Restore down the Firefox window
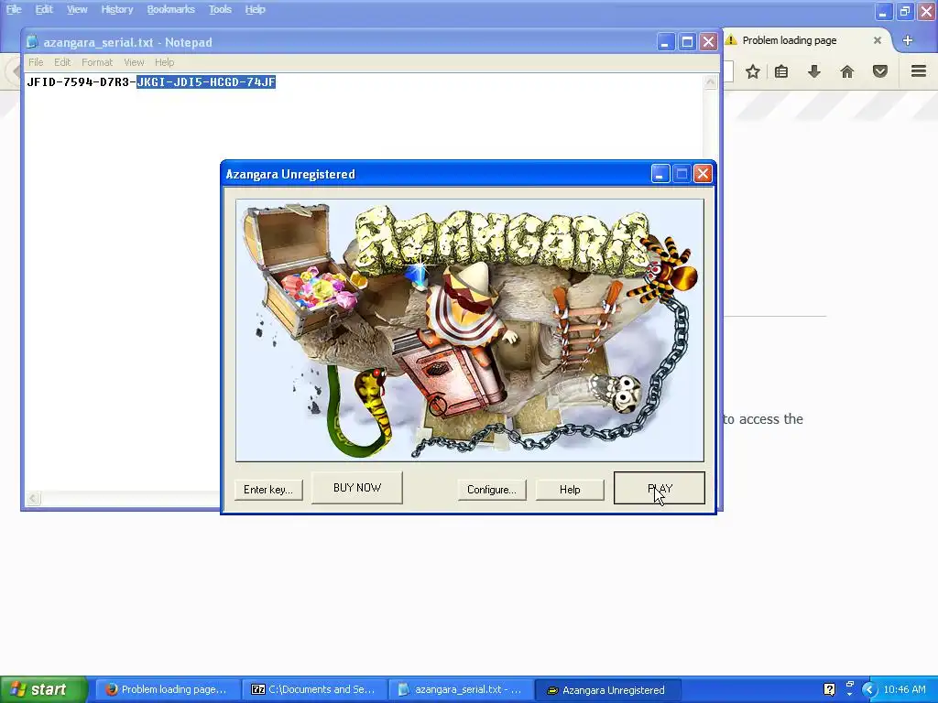 pos(905,11)
